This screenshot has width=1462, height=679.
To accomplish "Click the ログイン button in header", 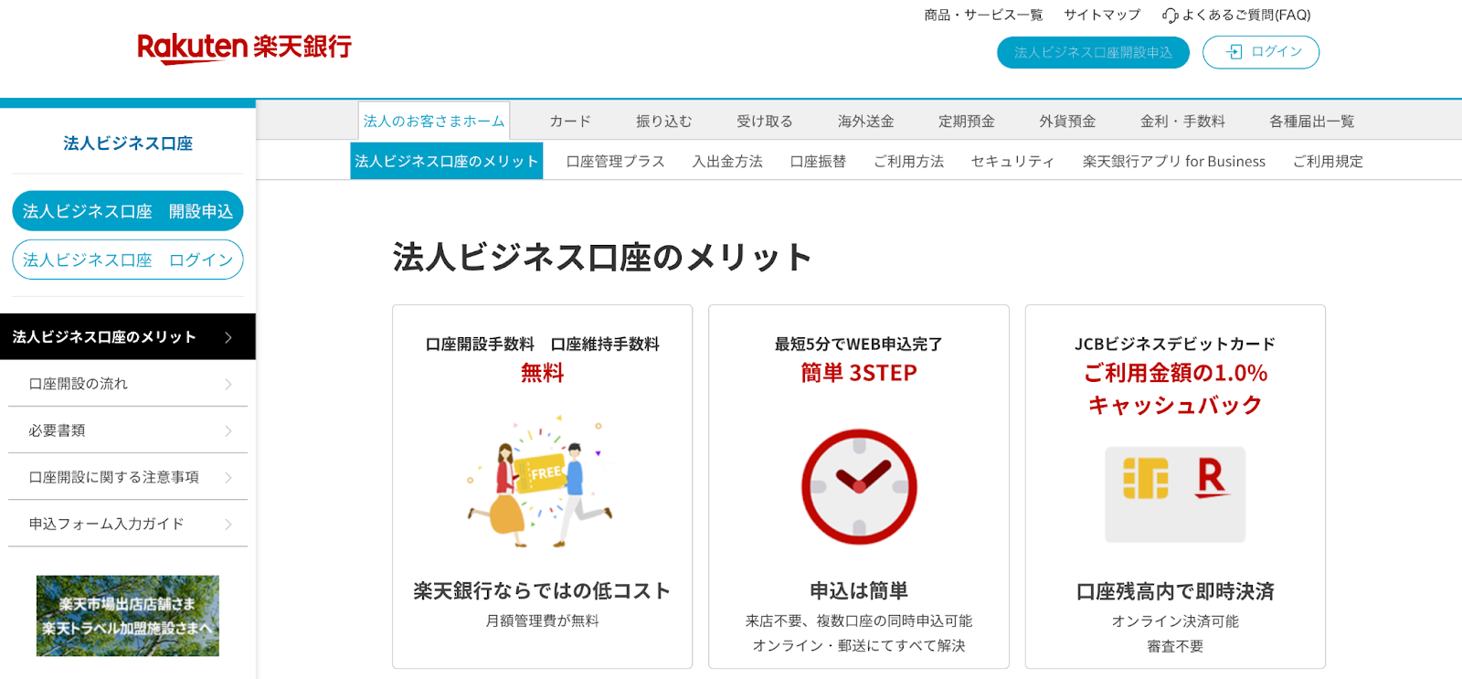I will [1261, 52].
